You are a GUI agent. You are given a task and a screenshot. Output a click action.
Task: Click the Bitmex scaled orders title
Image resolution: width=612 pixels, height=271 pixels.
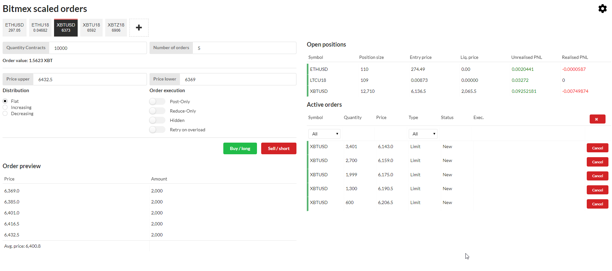point(45,9)
